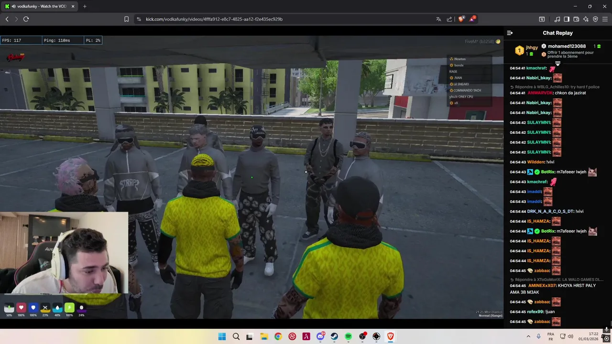Open Discord from the taskbar
612x344 pixels.
coord(320,336)
